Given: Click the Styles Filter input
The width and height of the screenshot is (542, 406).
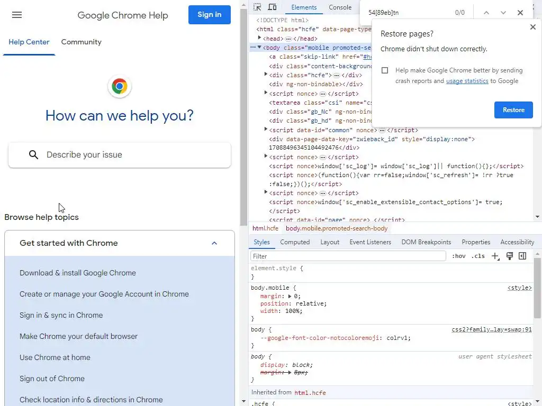Looking at the screenshot, I should coord(348,256).
